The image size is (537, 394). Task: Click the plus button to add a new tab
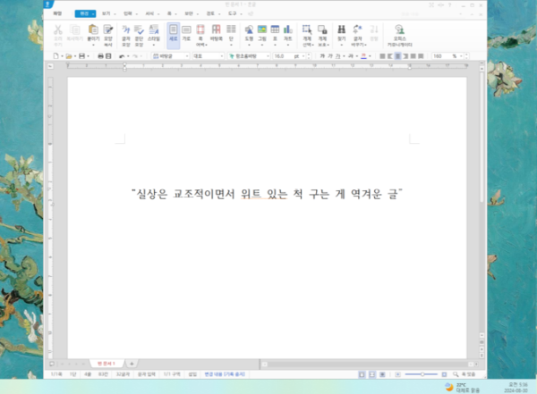(x=132, y=364)
